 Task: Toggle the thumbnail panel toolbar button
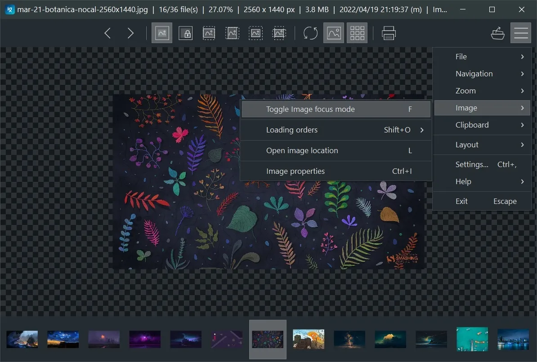(334, 33)
